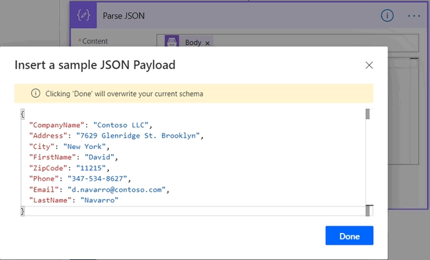Screen dimensions: 430x260
Task: Click the bottom scrollbar handle of the JSON editor
Action: (368, 210)
